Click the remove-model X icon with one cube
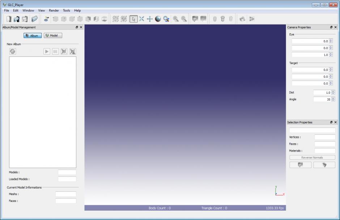 [64, 51]
